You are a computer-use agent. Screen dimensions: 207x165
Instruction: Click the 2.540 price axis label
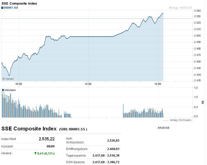197,11
